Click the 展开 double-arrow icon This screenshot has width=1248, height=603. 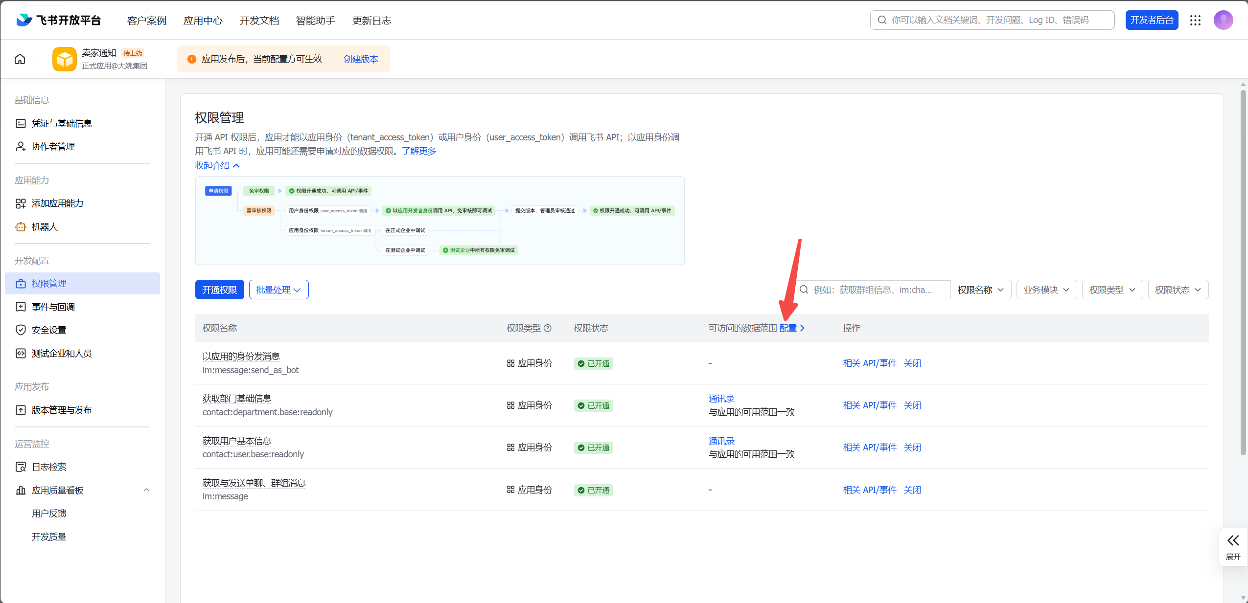[x=1233, y=540]
